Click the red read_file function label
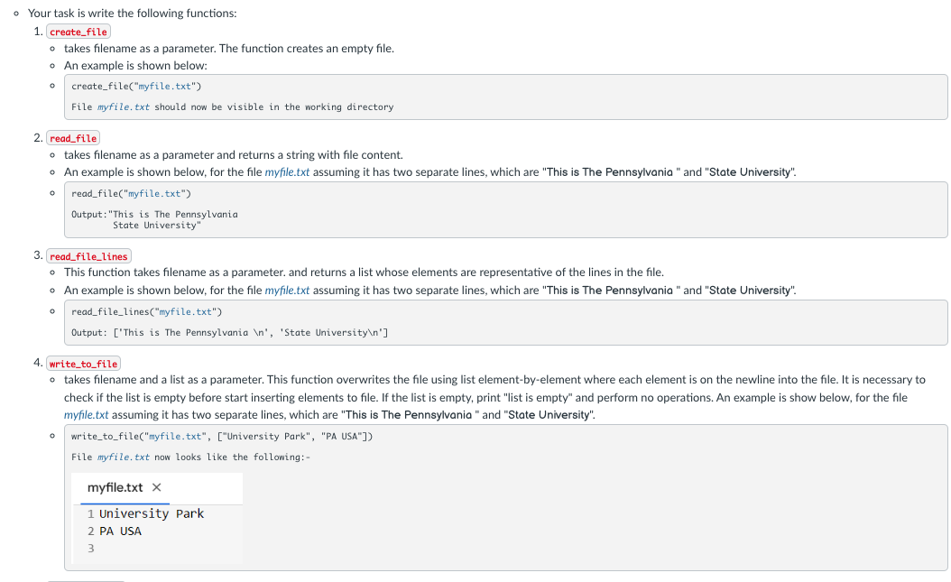Image resolution: width=951 pixels, height=582 pixels. pyautogui.click(x=73, y=138)
